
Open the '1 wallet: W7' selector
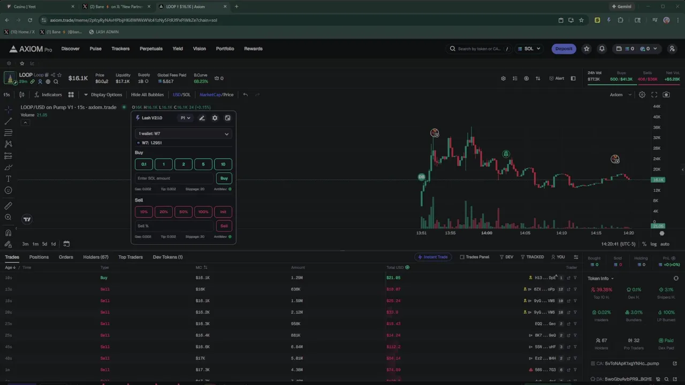click(183, 134)
